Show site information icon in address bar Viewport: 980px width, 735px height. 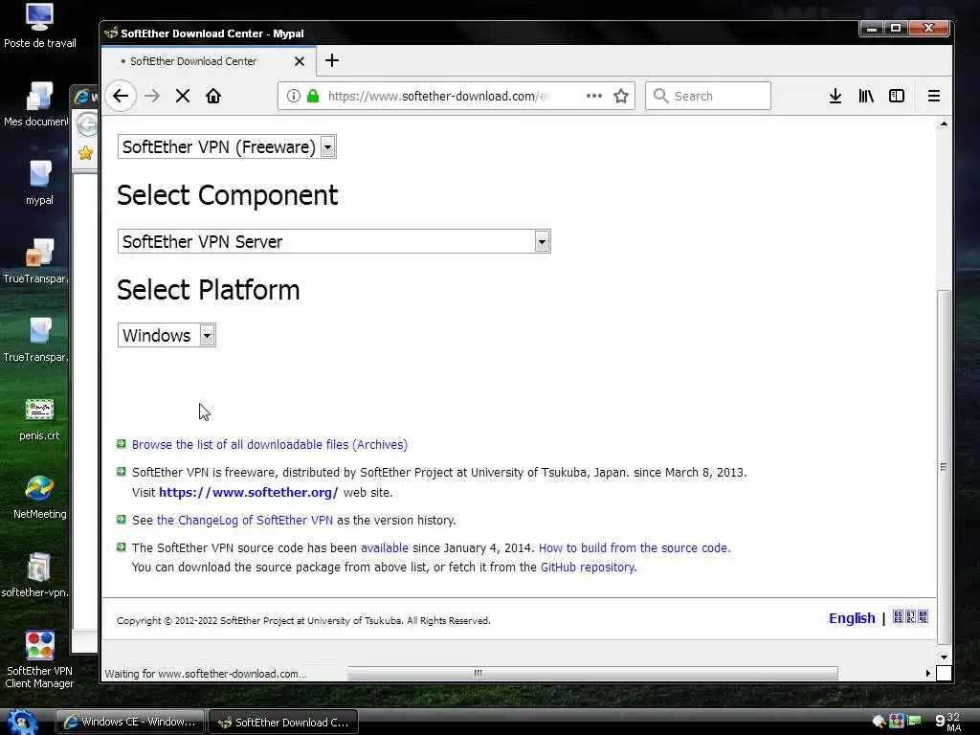click(x=293, y=96)
